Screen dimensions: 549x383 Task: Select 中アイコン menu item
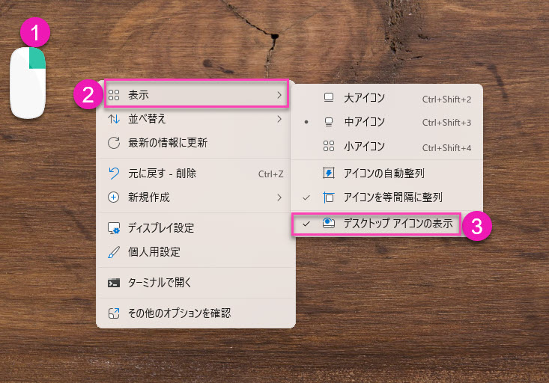coord(364,122)
